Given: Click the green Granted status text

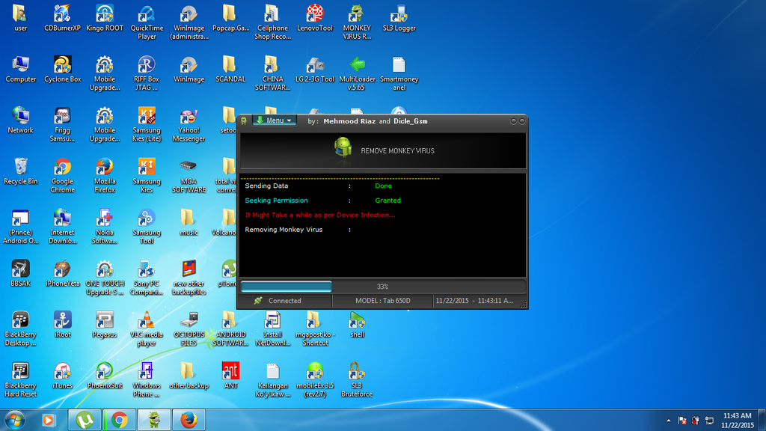Looking at the screenshot, I should pos(388,201).
